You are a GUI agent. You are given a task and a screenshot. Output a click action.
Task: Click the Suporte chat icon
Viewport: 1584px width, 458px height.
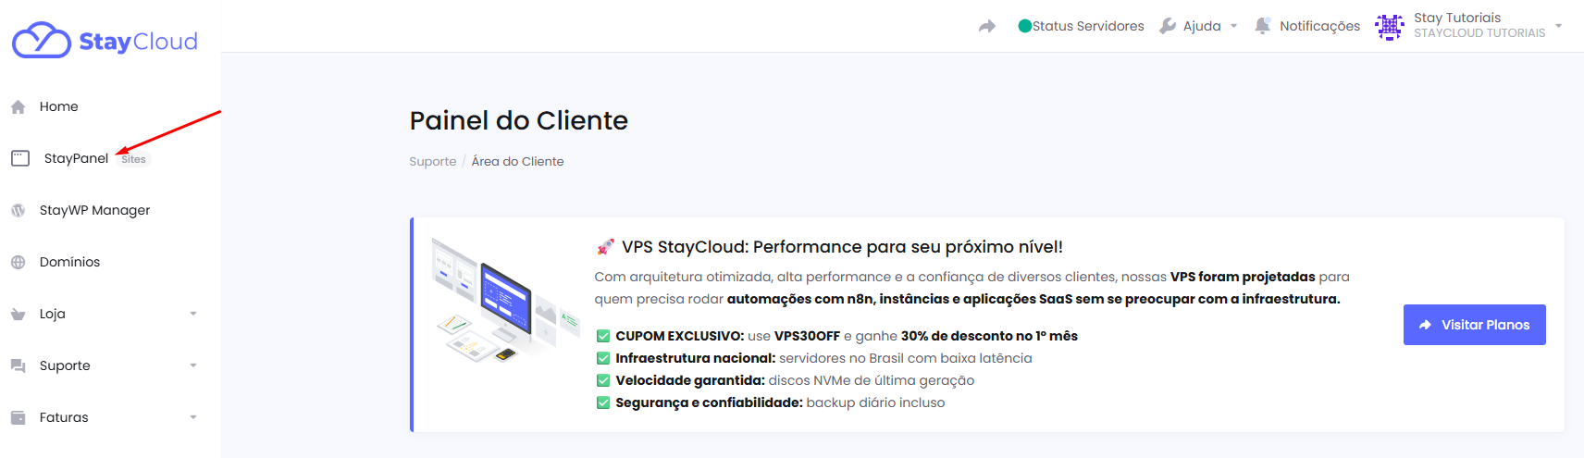pyautogui.click(x=18, y=365)
